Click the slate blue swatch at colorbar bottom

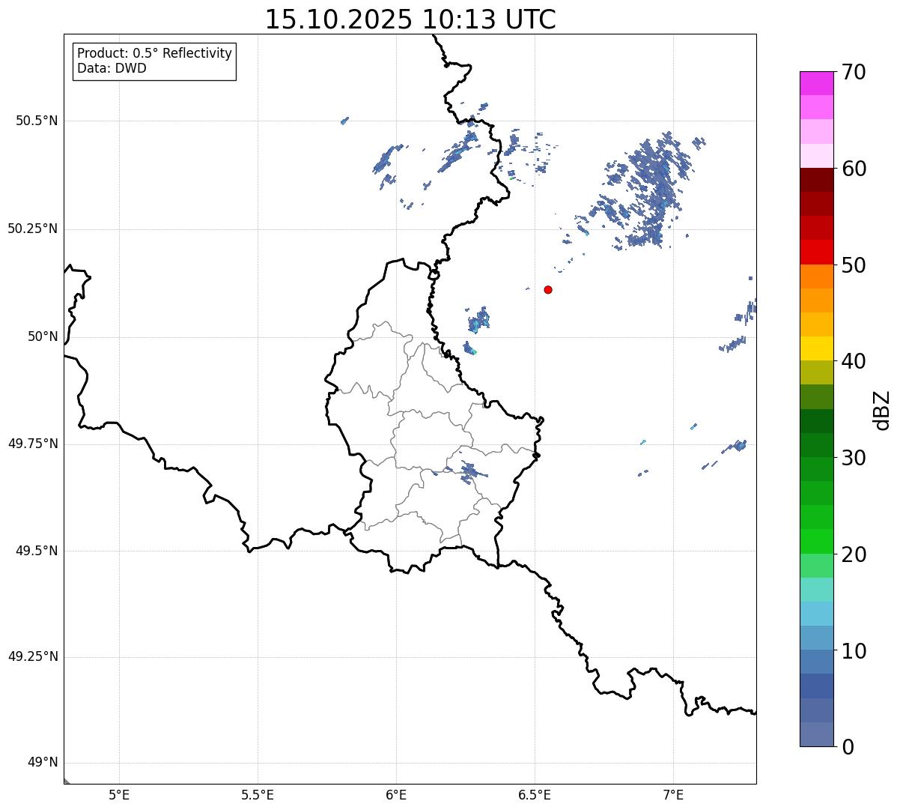816,734
